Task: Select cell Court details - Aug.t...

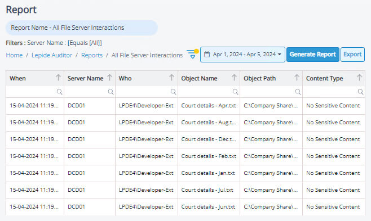Action: (209, 123)
